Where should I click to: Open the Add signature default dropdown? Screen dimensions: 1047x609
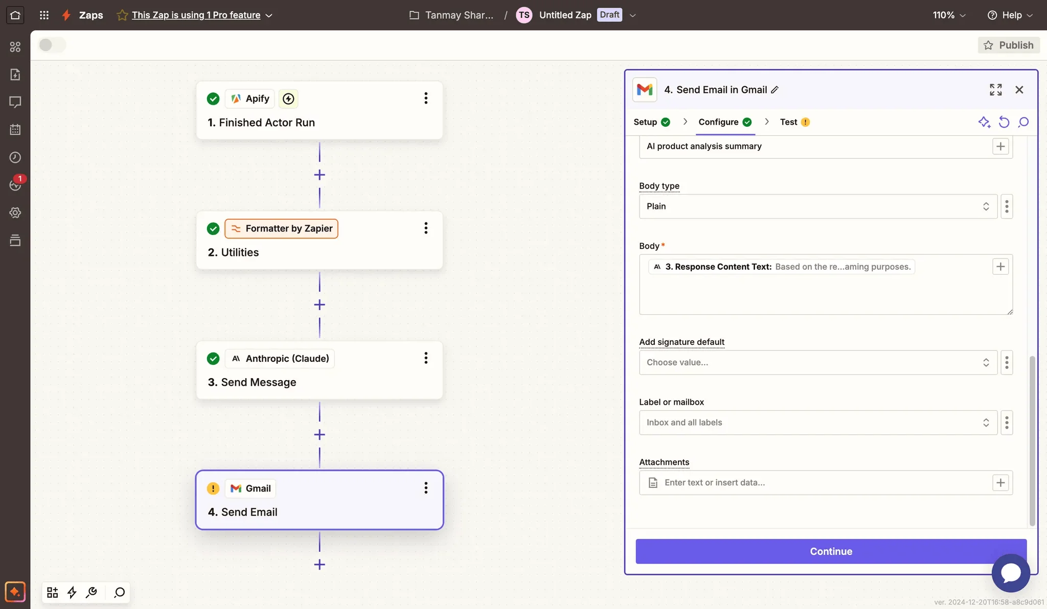tap(817, 363)
